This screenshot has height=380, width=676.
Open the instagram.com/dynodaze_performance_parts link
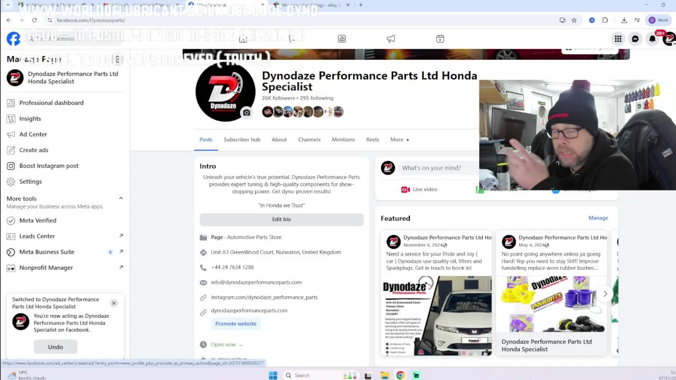(x=264, y=297)
